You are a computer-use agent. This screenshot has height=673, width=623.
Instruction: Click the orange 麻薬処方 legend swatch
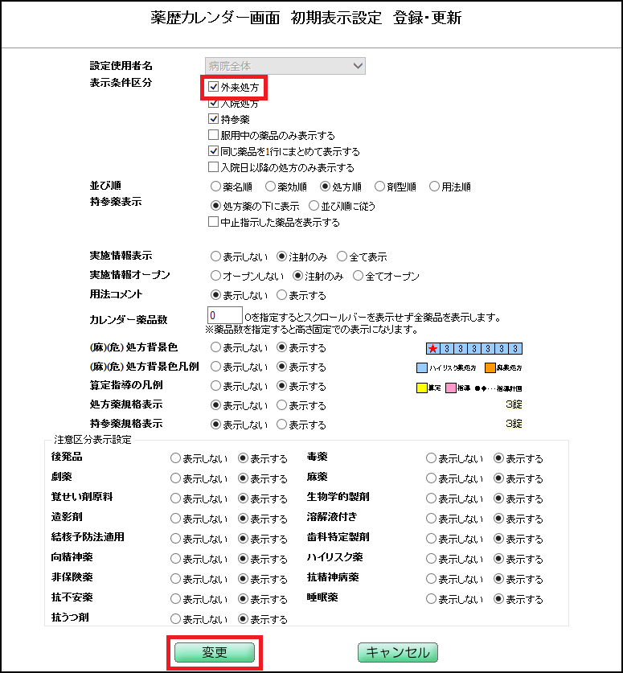[489, 368]
